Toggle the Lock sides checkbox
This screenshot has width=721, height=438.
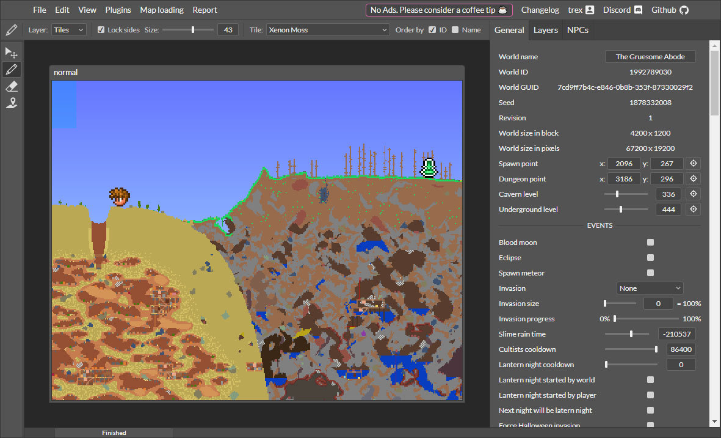point(101,30)
